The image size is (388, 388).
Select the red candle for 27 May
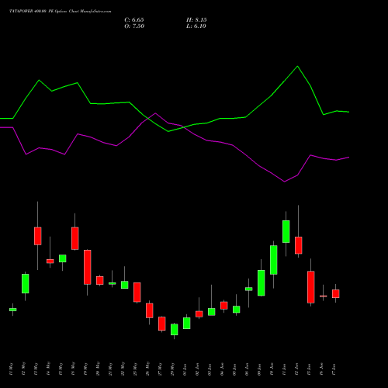162,324
